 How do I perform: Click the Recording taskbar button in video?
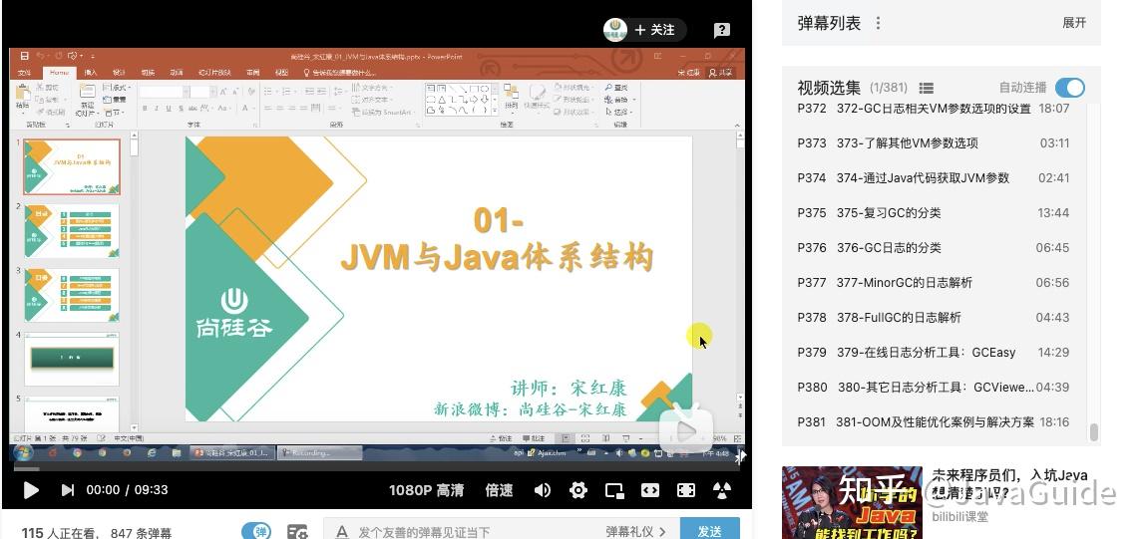click(x=320, y=453)
